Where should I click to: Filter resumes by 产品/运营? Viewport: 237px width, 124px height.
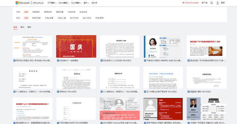click(x=49, y=18)
